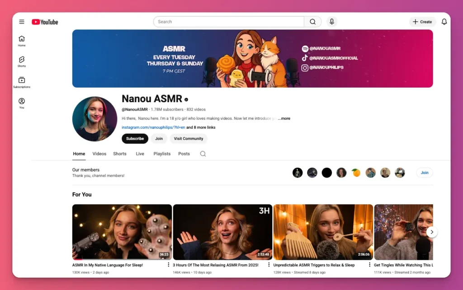Click the verified badge next to Nanou ASMR
This screenshot has height=290, width=463.
tap(186, 99)
